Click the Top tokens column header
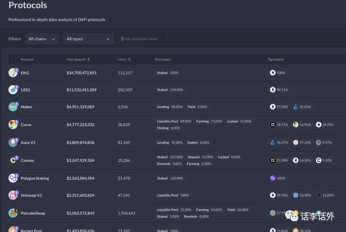The image size is (346, 232). (x=276, y=59)
